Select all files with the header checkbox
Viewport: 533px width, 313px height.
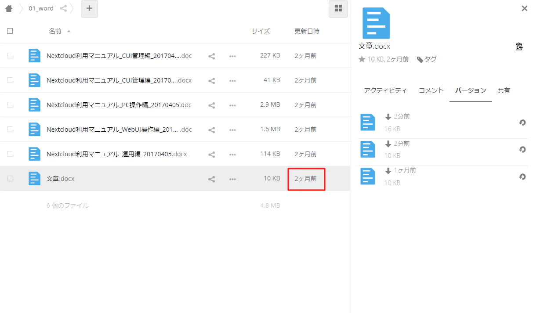[10, 31]
